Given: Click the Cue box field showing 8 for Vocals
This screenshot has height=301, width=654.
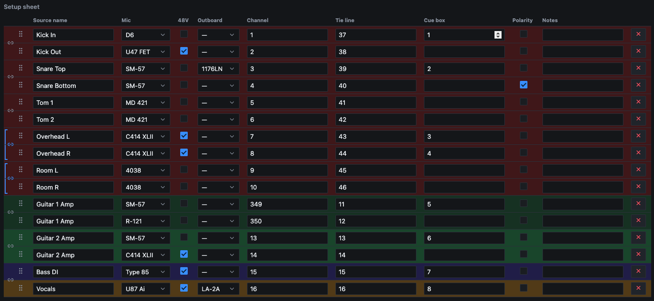Looking at the screenshot, I should [464, 289].
